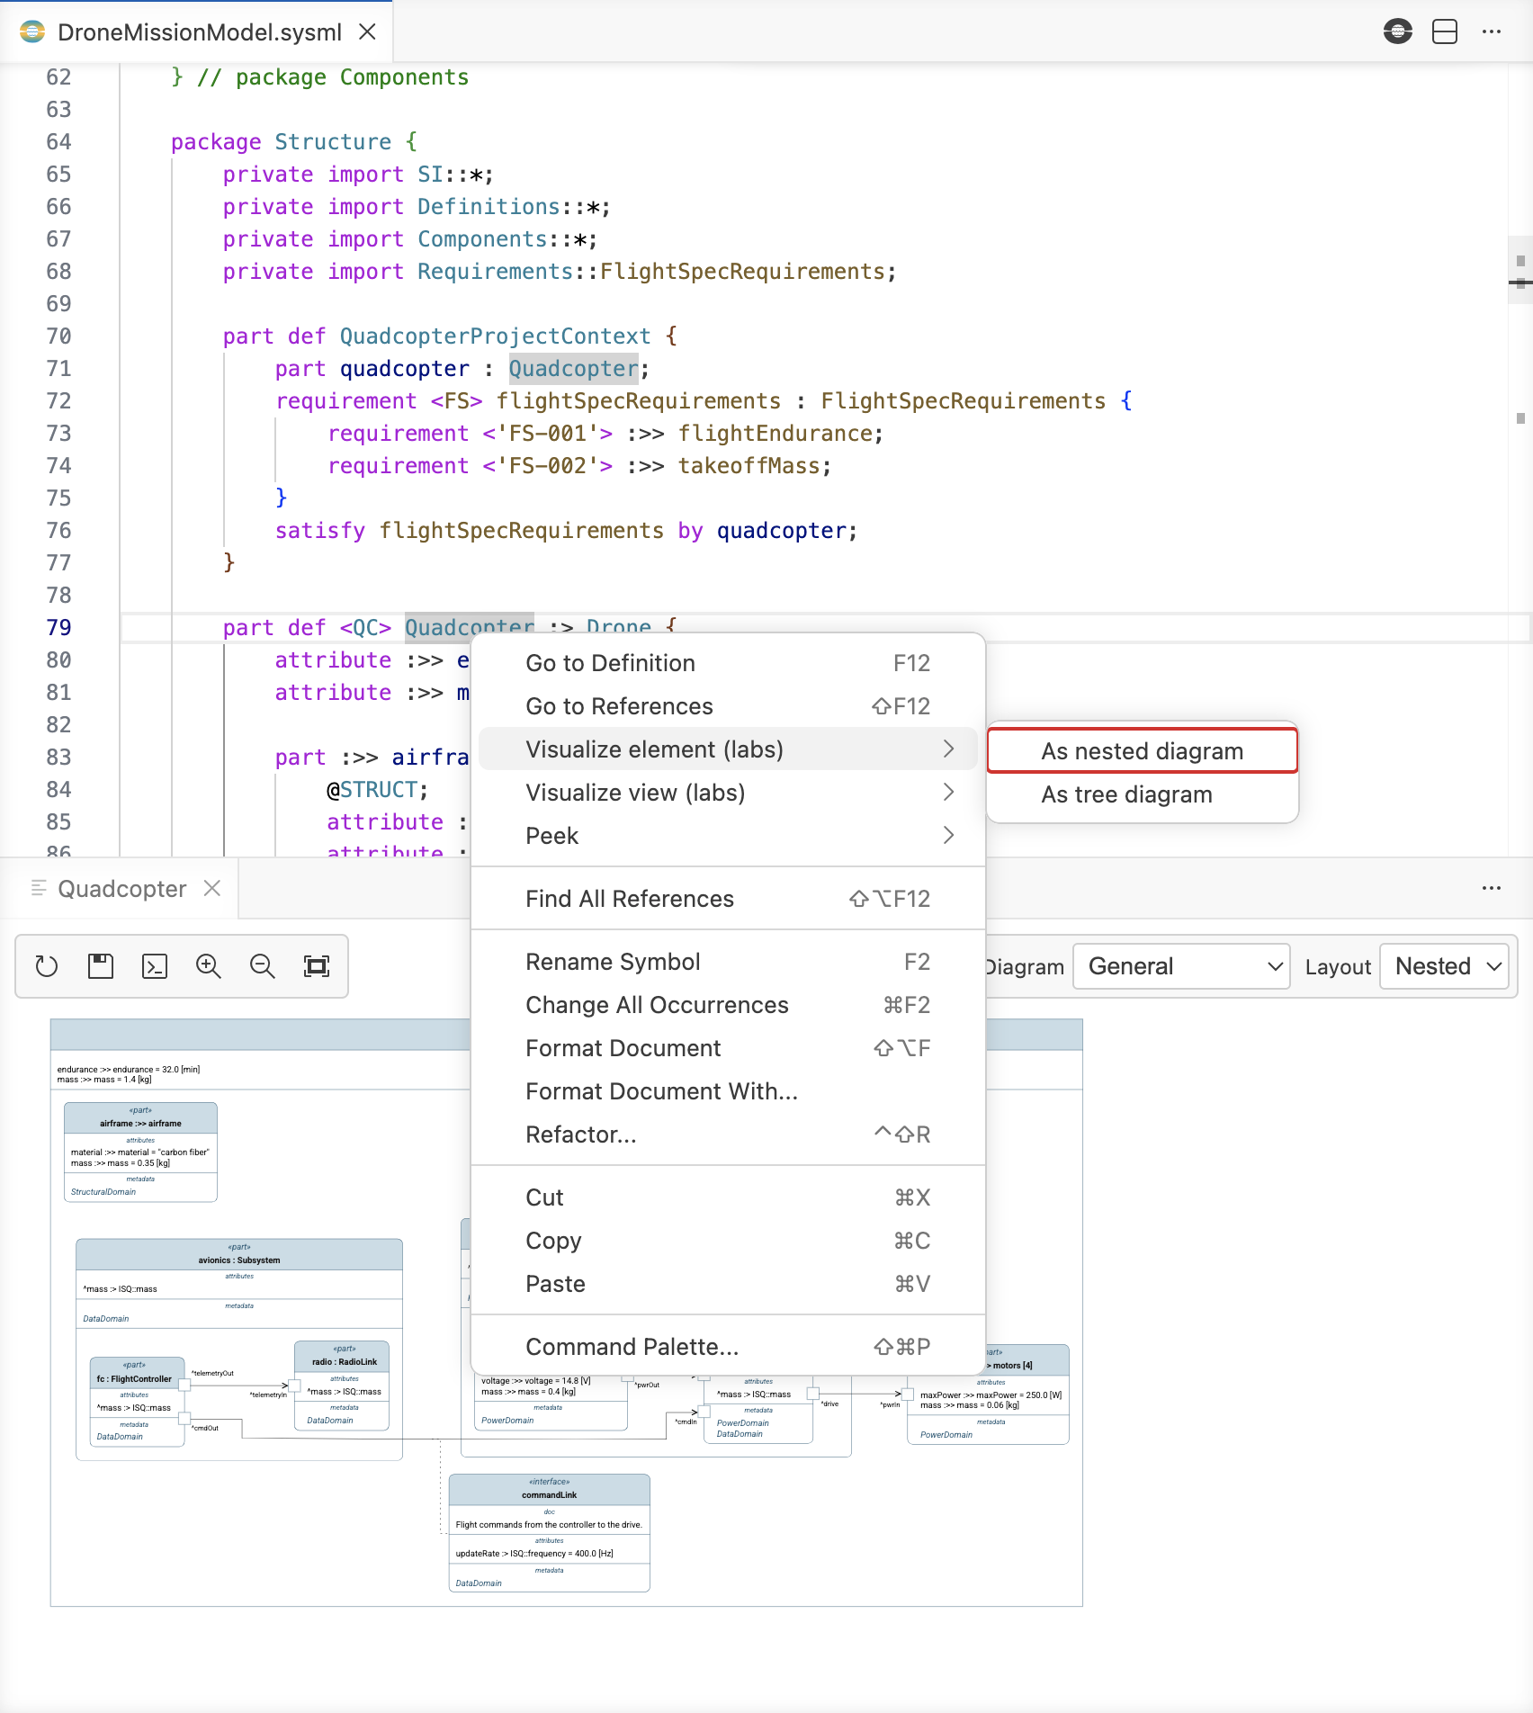Screen dimensions: 1533x1713
Task: Click Components import on line 67
Action: pos(482,238)
